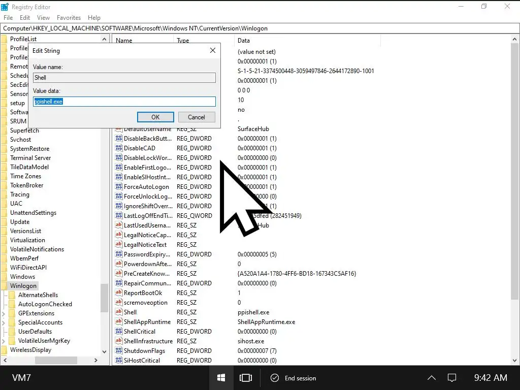Click the values list scroll up arrow
520x390 pixels.
514,39
